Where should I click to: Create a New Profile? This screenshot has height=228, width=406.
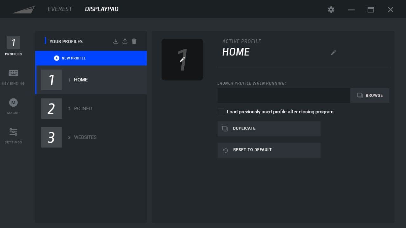[91, 58]
